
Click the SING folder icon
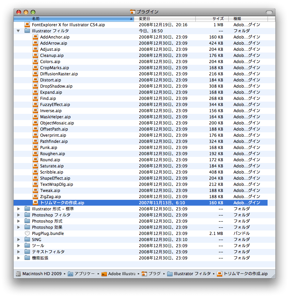coord(27,239)
